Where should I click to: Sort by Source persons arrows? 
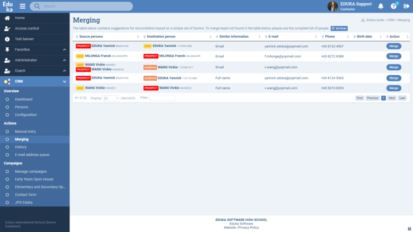click(x=138, y=37)
